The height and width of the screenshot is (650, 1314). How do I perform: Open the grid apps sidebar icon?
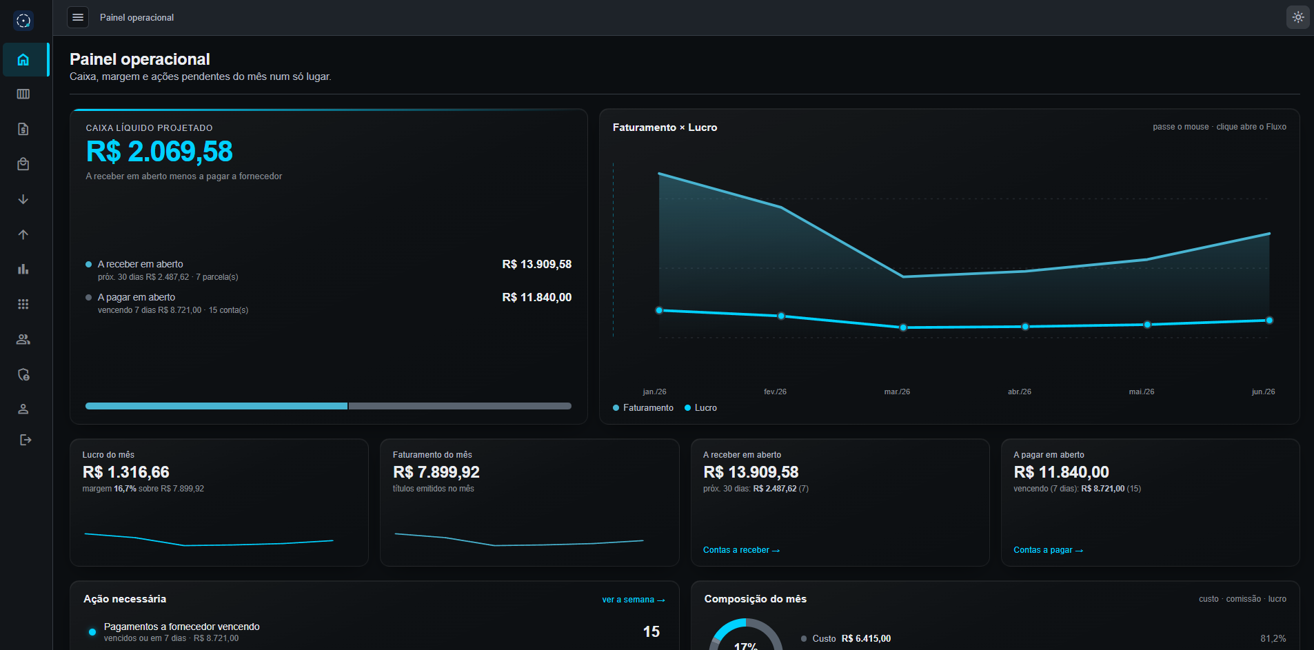[23, 304]
